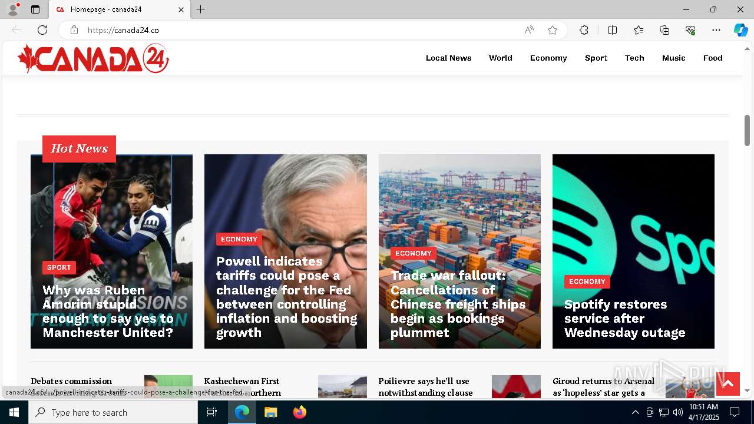This screenshot has width=754, height=424.
Task: Click ECONOMY tag on trade war article
Action: (x=414, y=253)
